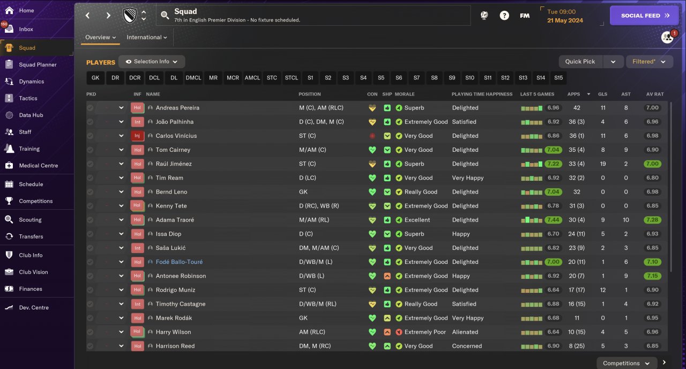Open Fodé Ballo-Touré's player profile link
Viewport: 686px width, 369px height.
[179, 262]
